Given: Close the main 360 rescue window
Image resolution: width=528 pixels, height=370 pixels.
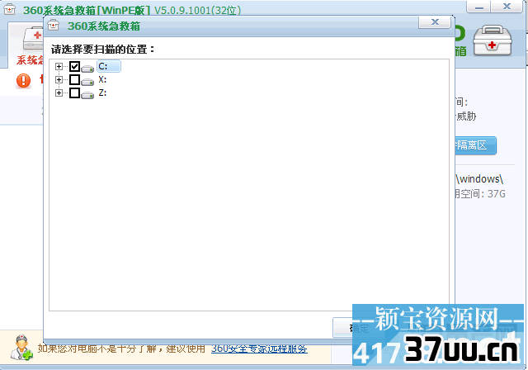Looking at the screenshot, I should pos(507,7).
